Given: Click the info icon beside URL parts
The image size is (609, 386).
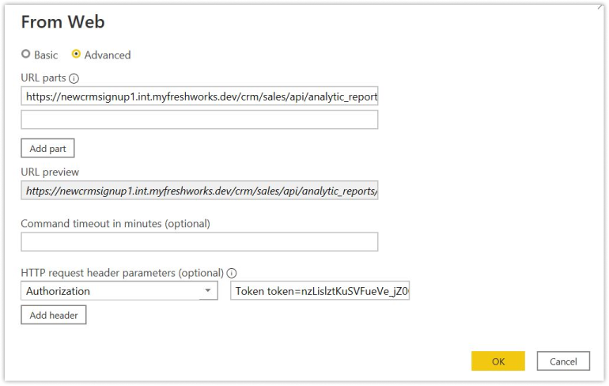Looking at the screenshot, I should [74, 78].
